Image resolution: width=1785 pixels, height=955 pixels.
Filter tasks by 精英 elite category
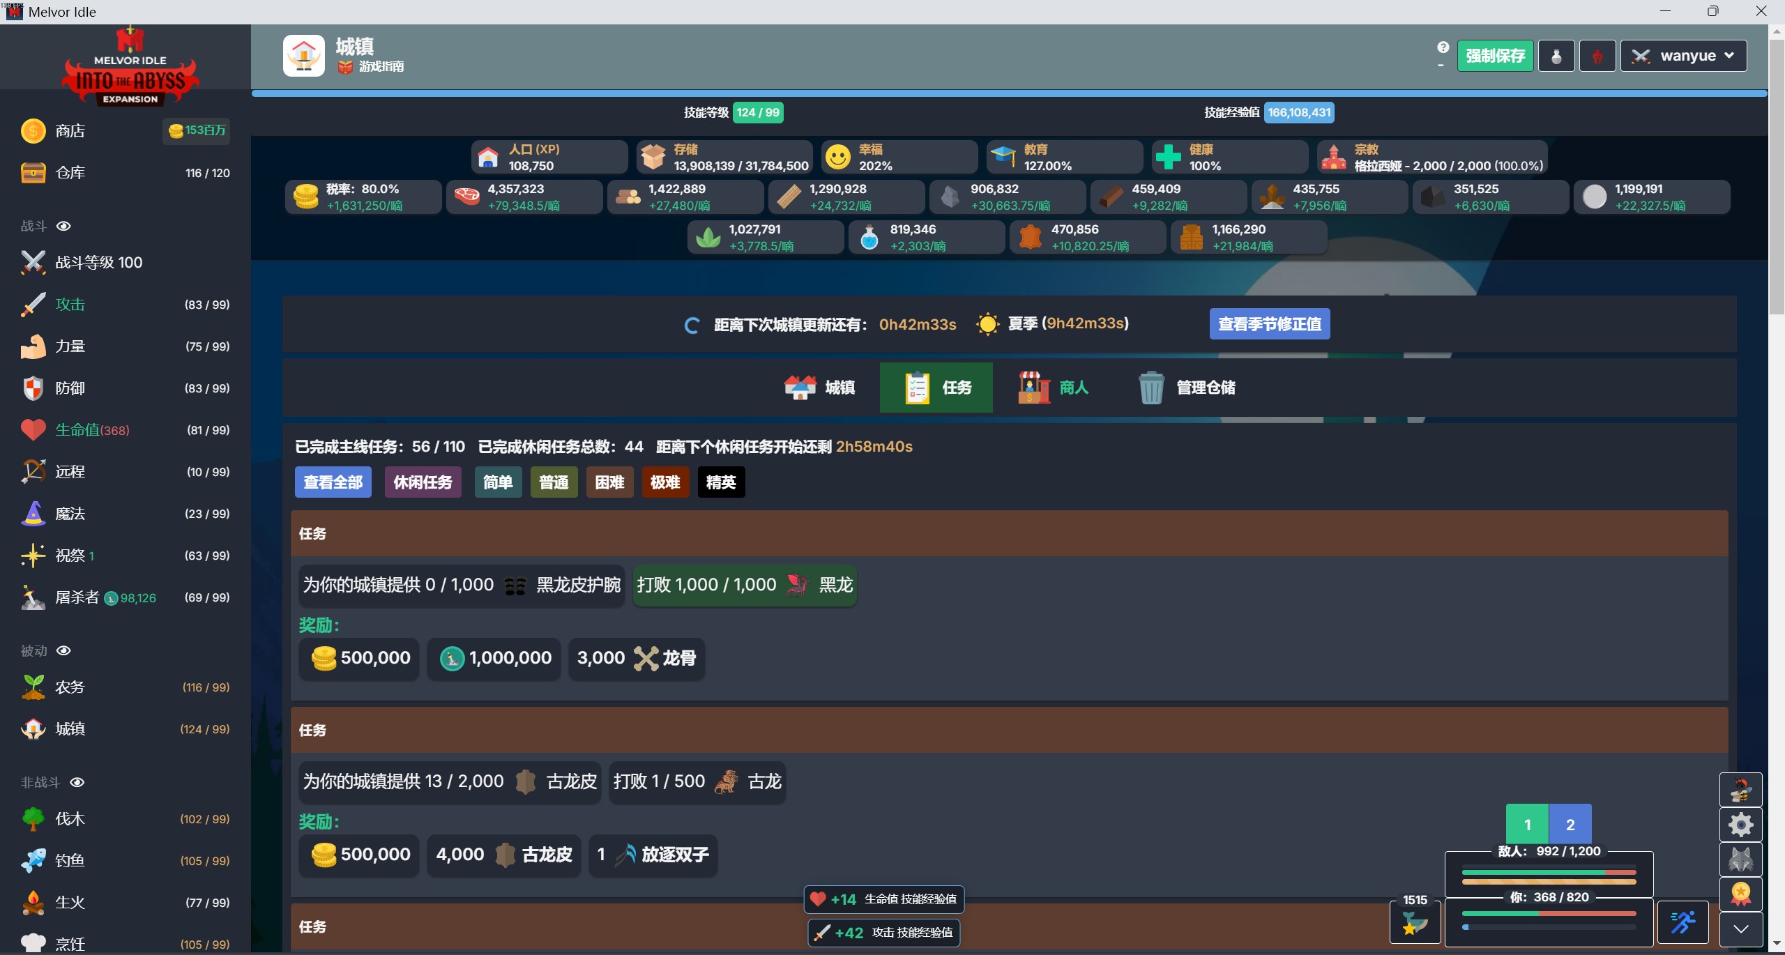721,482
